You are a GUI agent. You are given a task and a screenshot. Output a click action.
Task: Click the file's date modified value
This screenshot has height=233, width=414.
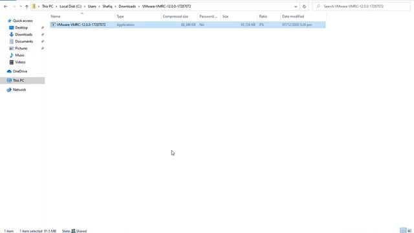[x=297, y=25]
